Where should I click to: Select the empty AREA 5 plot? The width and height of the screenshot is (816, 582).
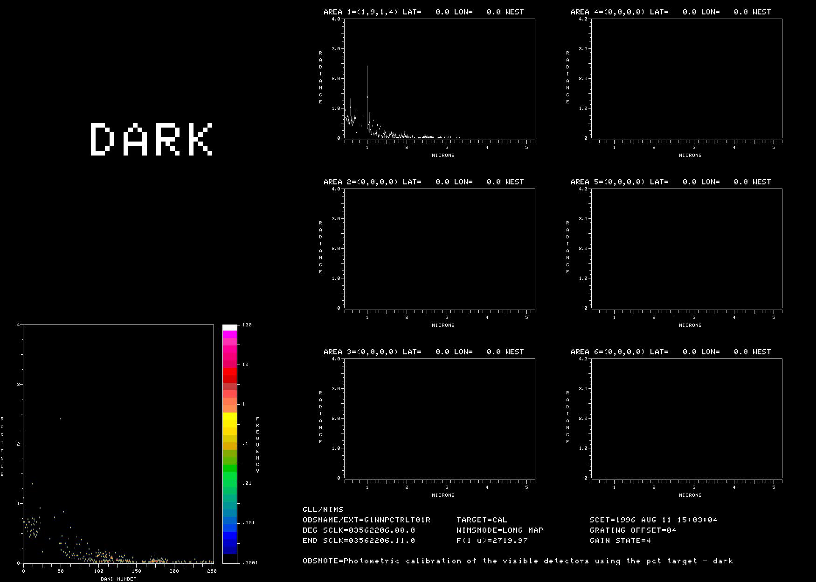pos(686,248)
